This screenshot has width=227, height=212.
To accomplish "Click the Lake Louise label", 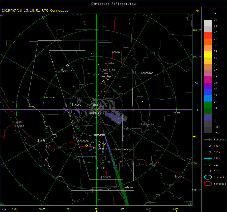I will 19,124.
